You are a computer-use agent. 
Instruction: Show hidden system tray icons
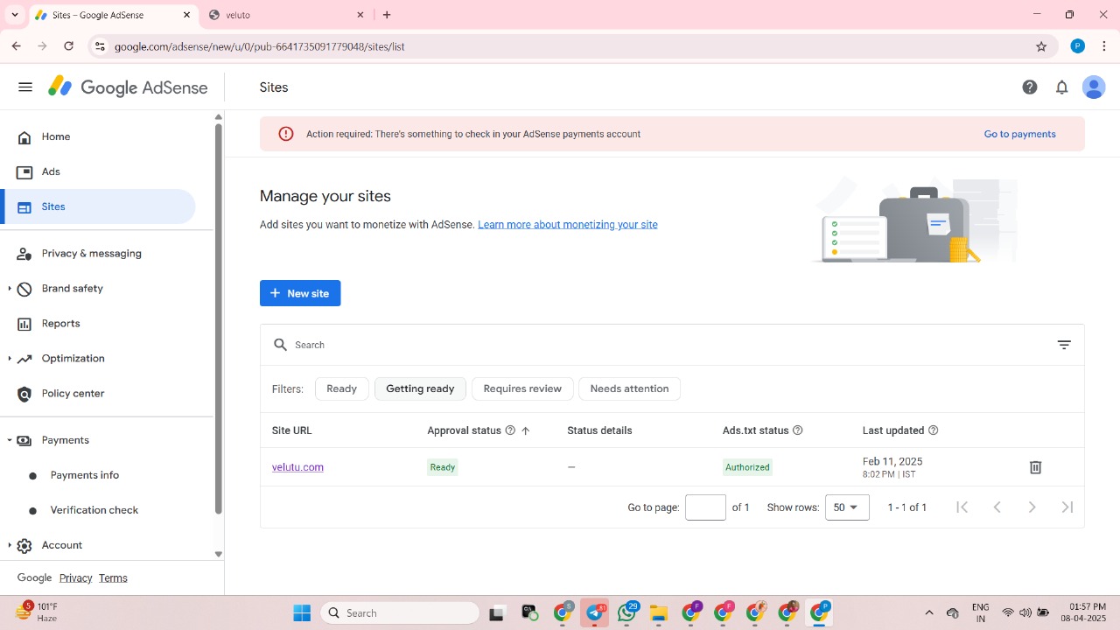pos(929,613)
